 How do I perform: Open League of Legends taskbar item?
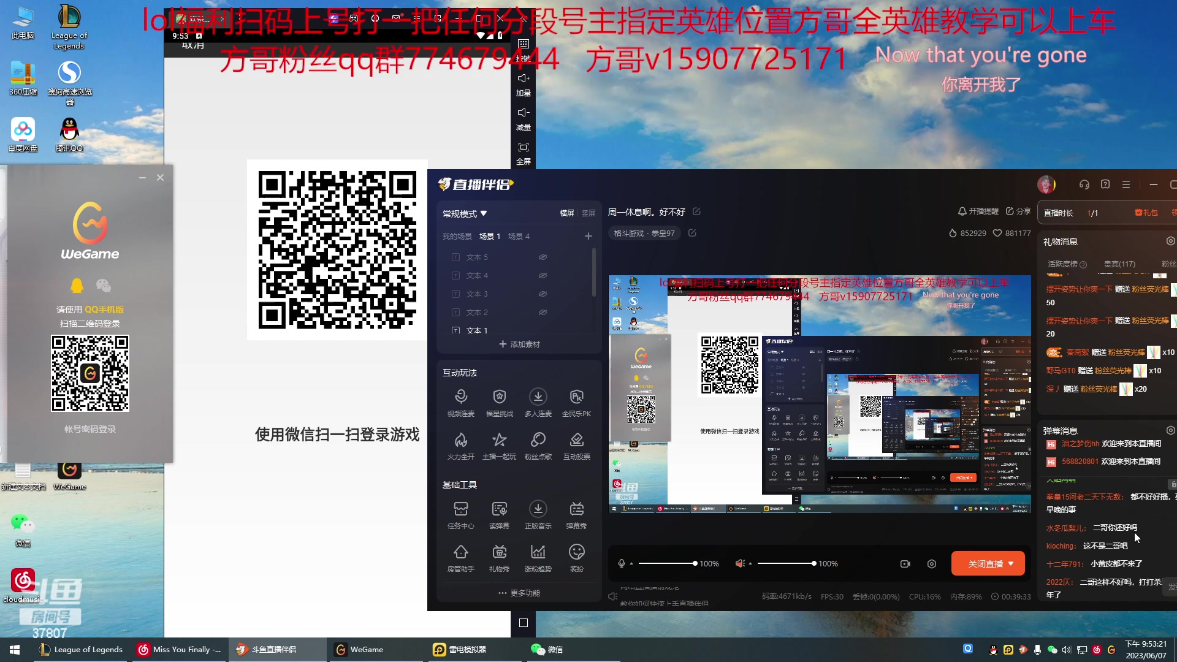(x=82, y=650)
